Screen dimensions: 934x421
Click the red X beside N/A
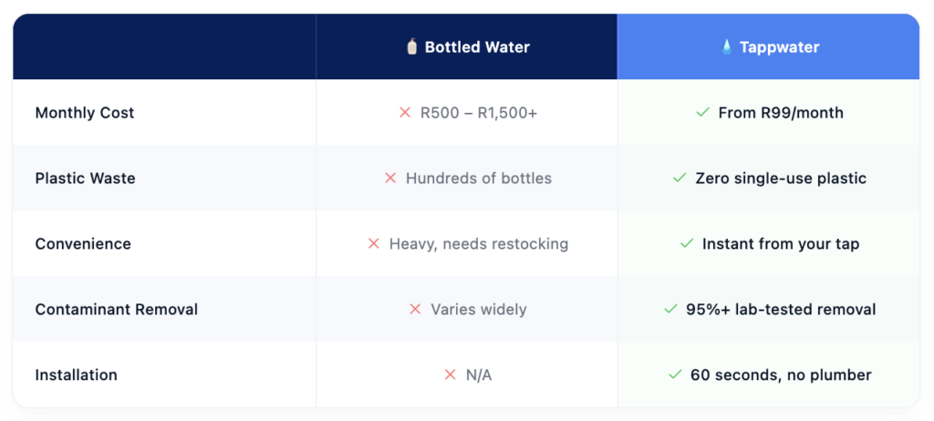pyautogui.click(x=451, y=375)
